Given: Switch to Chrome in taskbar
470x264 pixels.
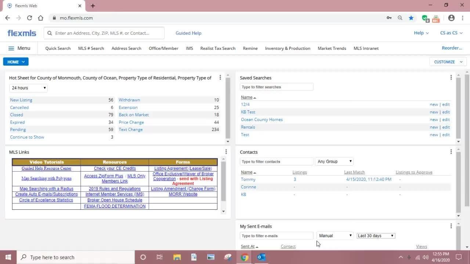Looking at the screenshot, I should point(245,257).
